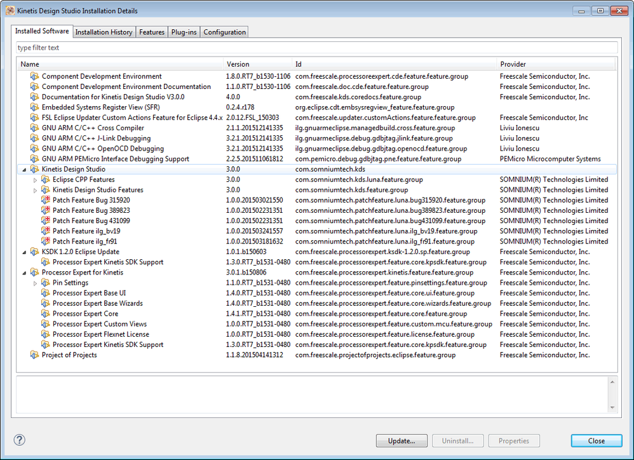This screenshot has width=634, height=460.
Task: Sort by the Provider column header
Action: [556, 64]
